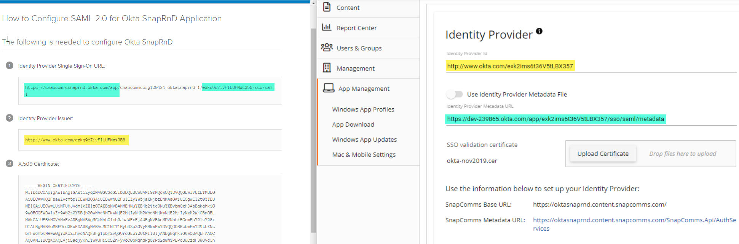
Task: Click the Report Center bar chart icon
Action: tap(327, 27)
